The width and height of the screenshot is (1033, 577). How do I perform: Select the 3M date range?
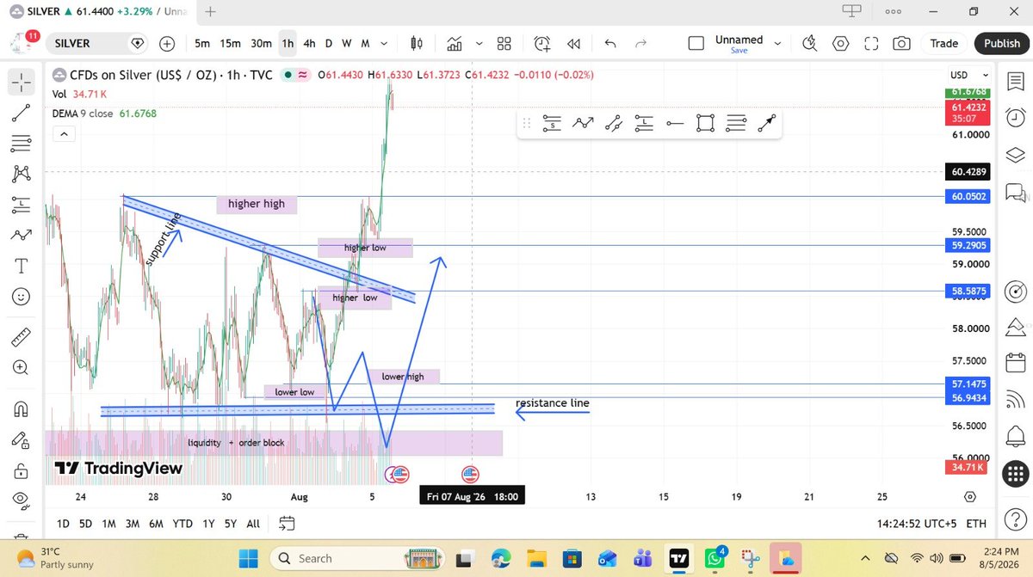tap(132, 523)
